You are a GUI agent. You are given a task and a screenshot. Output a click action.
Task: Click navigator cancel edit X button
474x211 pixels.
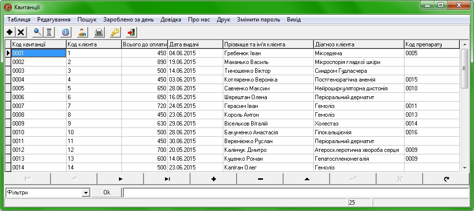[x=400, y=179]
